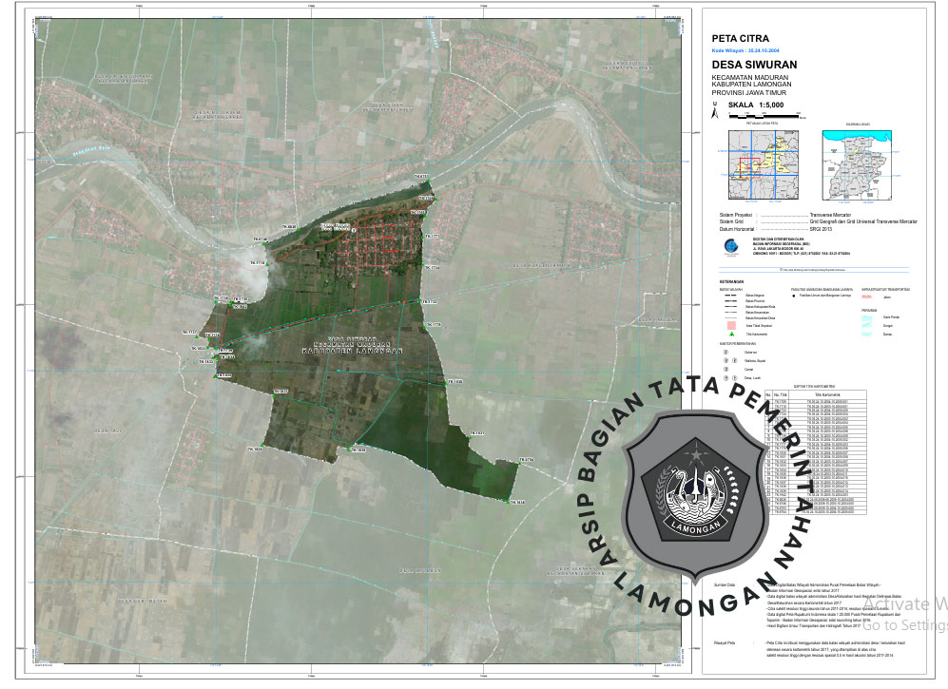Click the north arrow compass symbol
Image resolution: width=948 pixels, height=689 pixels.
point(716,113)
